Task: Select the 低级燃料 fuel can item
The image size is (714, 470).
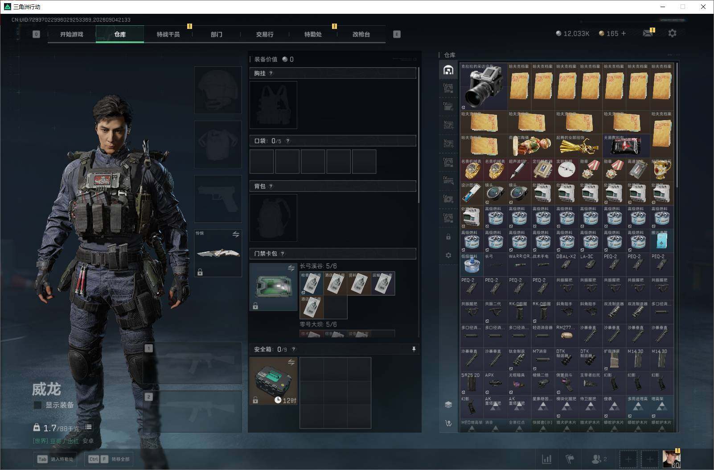Action: click(x=472, y=264)
